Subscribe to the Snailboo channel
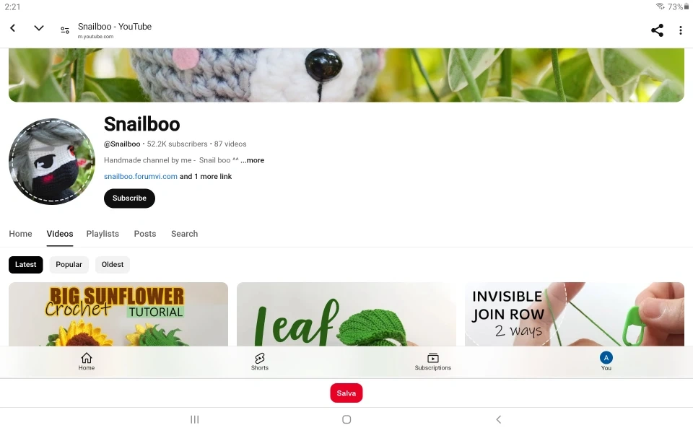This screenshot has height=433, width=693. (x=129, y=198)
